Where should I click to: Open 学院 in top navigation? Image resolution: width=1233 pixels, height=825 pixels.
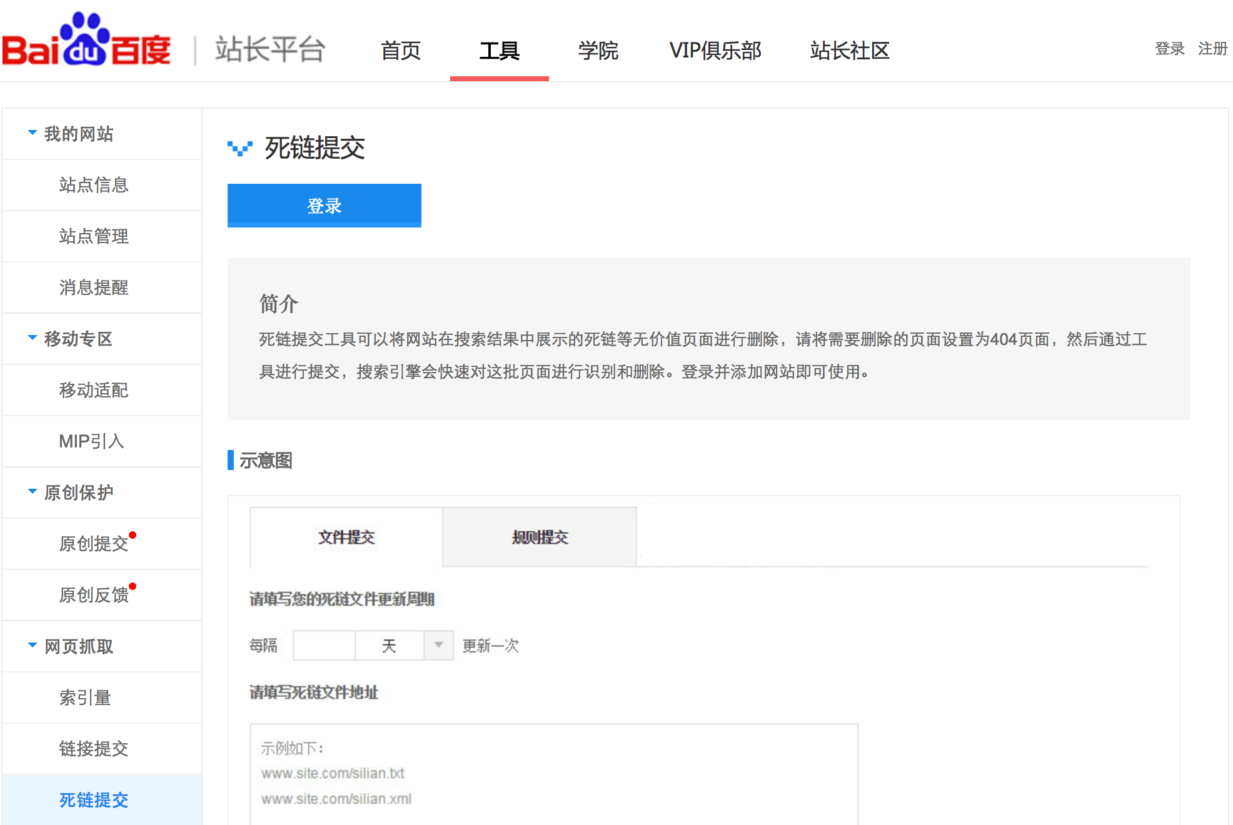[x=598, y=51]
